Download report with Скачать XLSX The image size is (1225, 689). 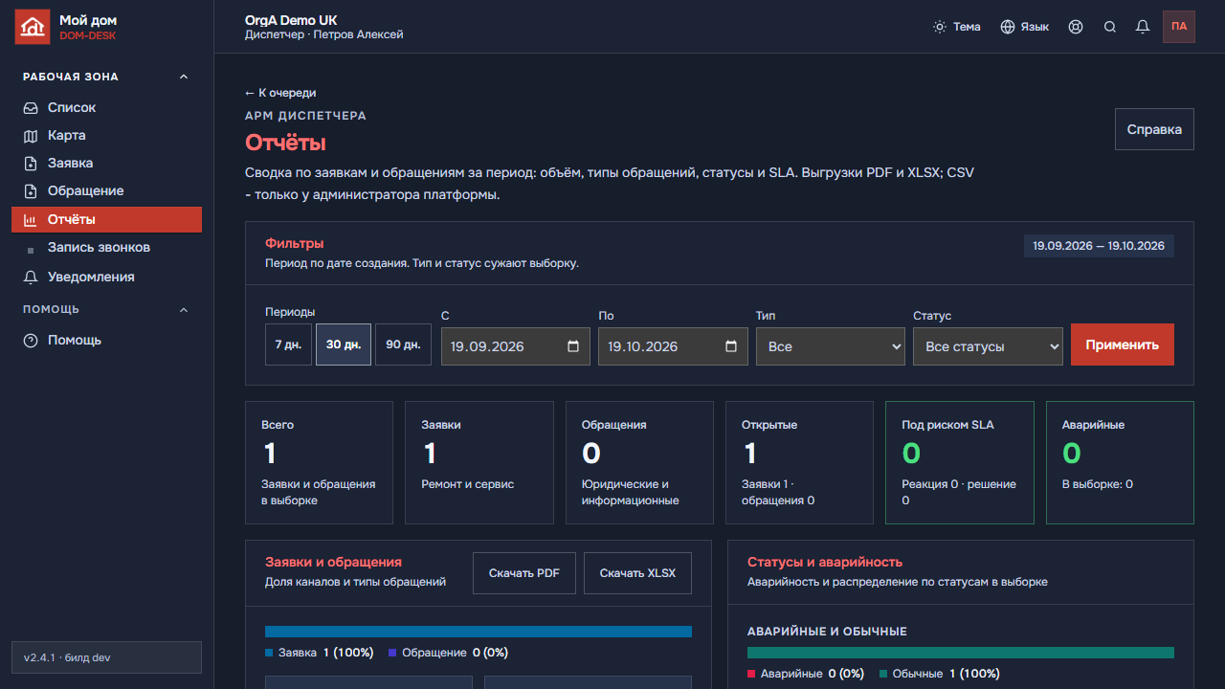637,573
